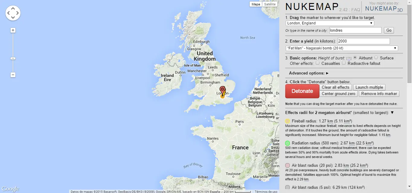Click the NUKEMAP title heading

point(311,7)
